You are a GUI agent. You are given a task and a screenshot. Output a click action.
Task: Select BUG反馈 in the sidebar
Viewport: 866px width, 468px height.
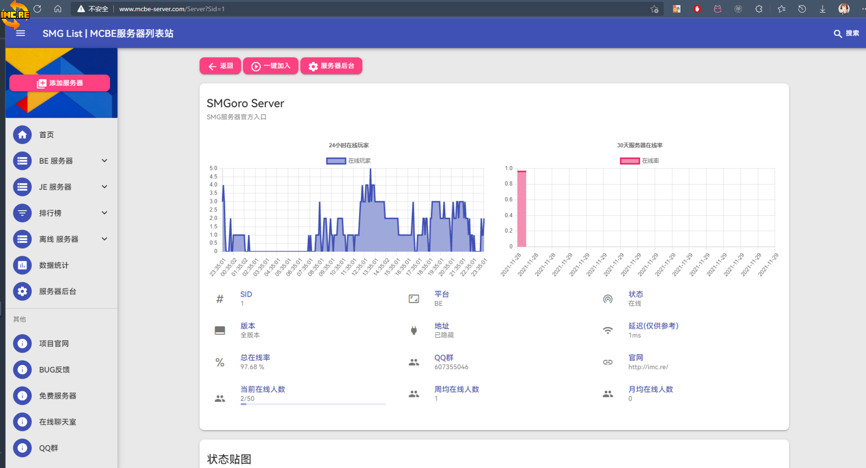54,370
